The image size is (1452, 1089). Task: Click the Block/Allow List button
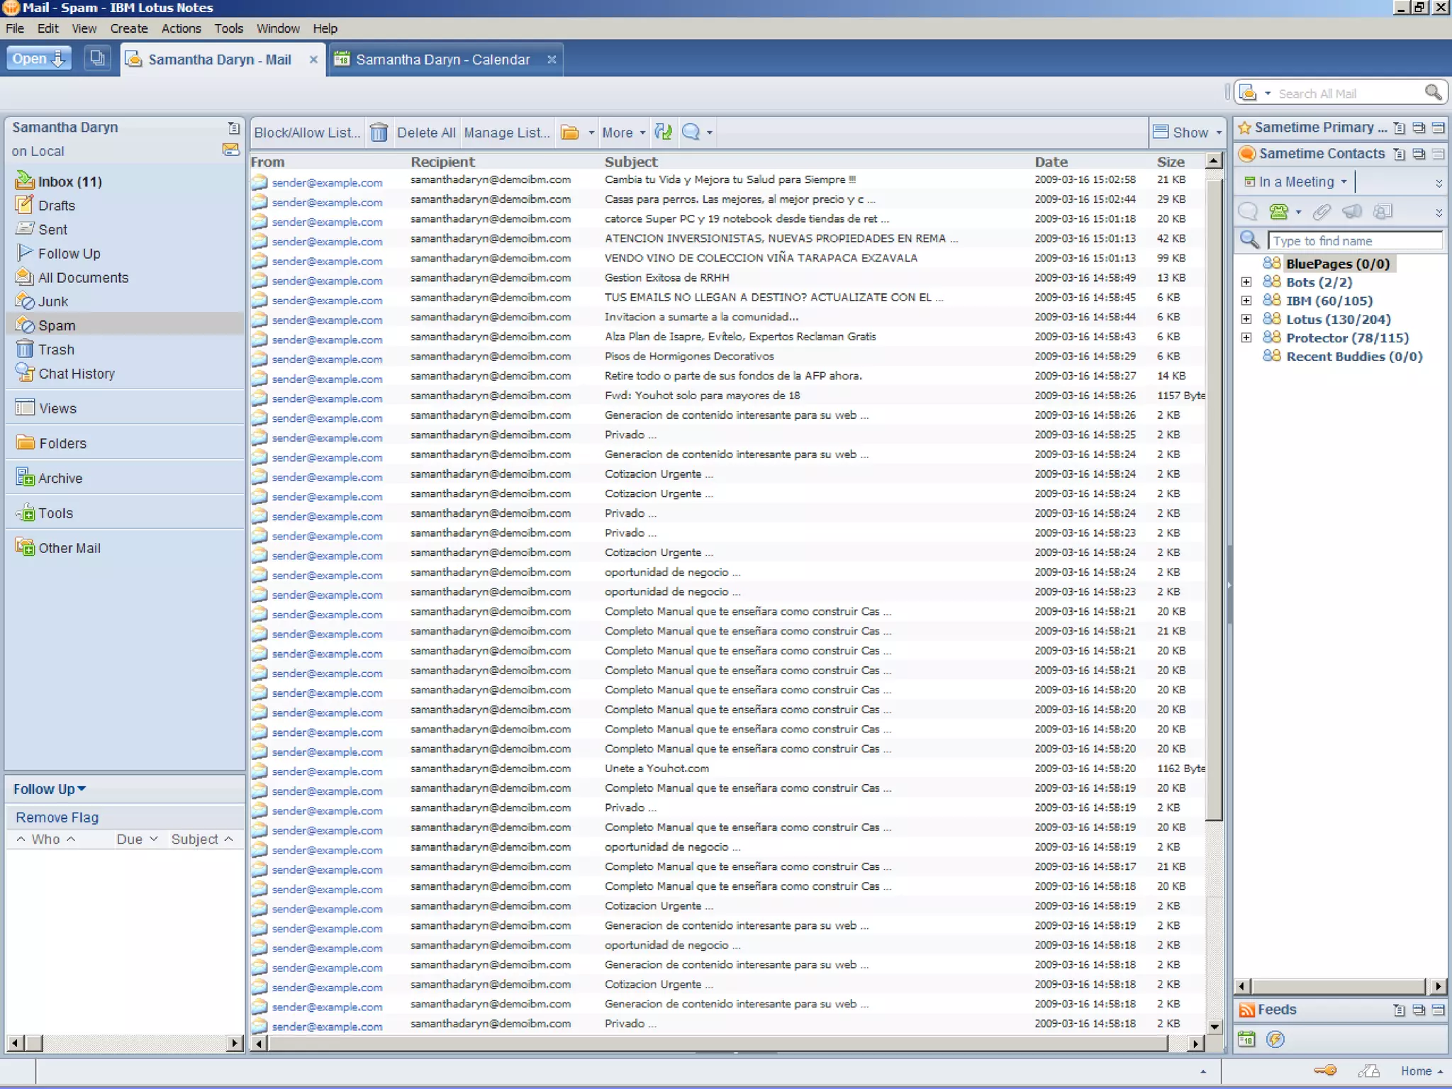[x=307, y=133]
